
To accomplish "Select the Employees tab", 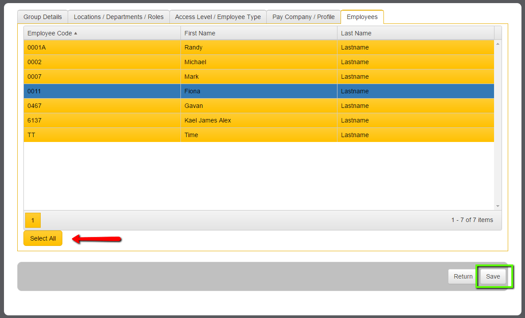I will point(362,17).
